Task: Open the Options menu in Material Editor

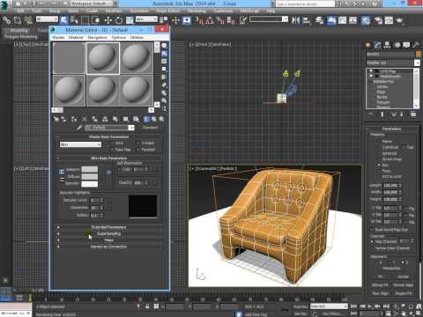Action: 119,38
